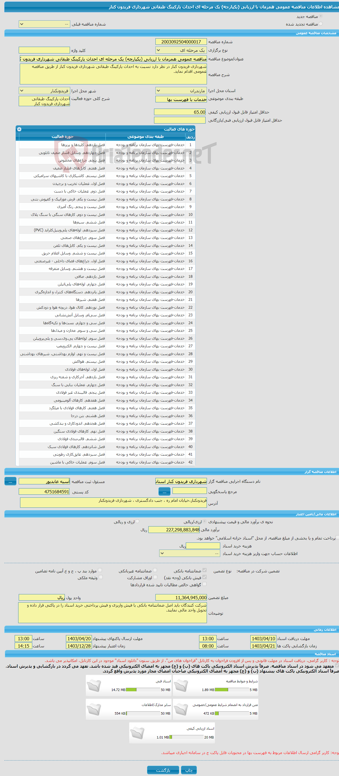Click the شماره مناقصه number field
Image resolution: width=339 pixels, height=776 pixels.
tap(181, 42)
